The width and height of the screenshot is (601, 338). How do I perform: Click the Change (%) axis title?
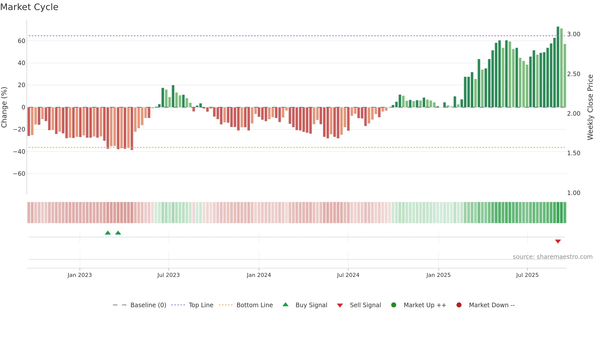pyautogui.click(x=4, y=107)
